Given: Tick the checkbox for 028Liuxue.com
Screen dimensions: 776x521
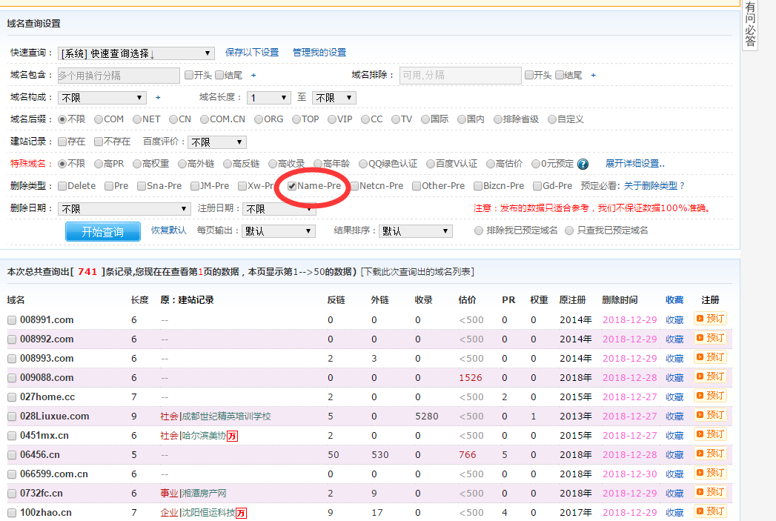Looking at the screenshot, I should tap(12, 417).
